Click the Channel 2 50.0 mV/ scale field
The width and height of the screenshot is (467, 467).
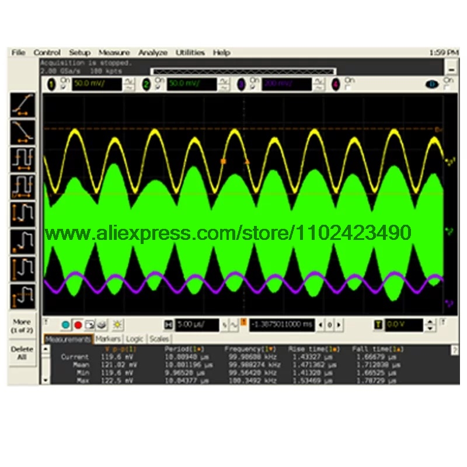192,84
